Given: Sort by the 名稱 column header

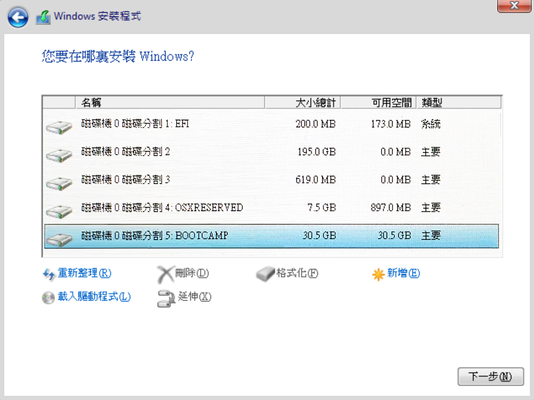Looking at the screenshot, I should [x=170, y=103].
